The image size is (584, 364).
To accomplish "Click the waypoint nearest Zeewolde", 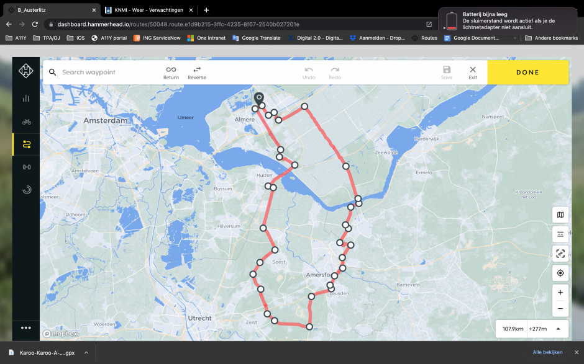I will coord(346,166).
